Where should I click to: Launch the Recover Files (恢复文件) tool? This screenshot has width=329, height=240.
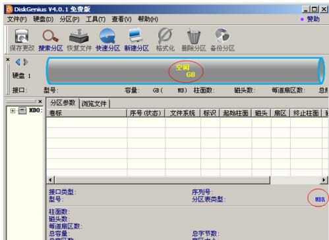coord(79,40)
